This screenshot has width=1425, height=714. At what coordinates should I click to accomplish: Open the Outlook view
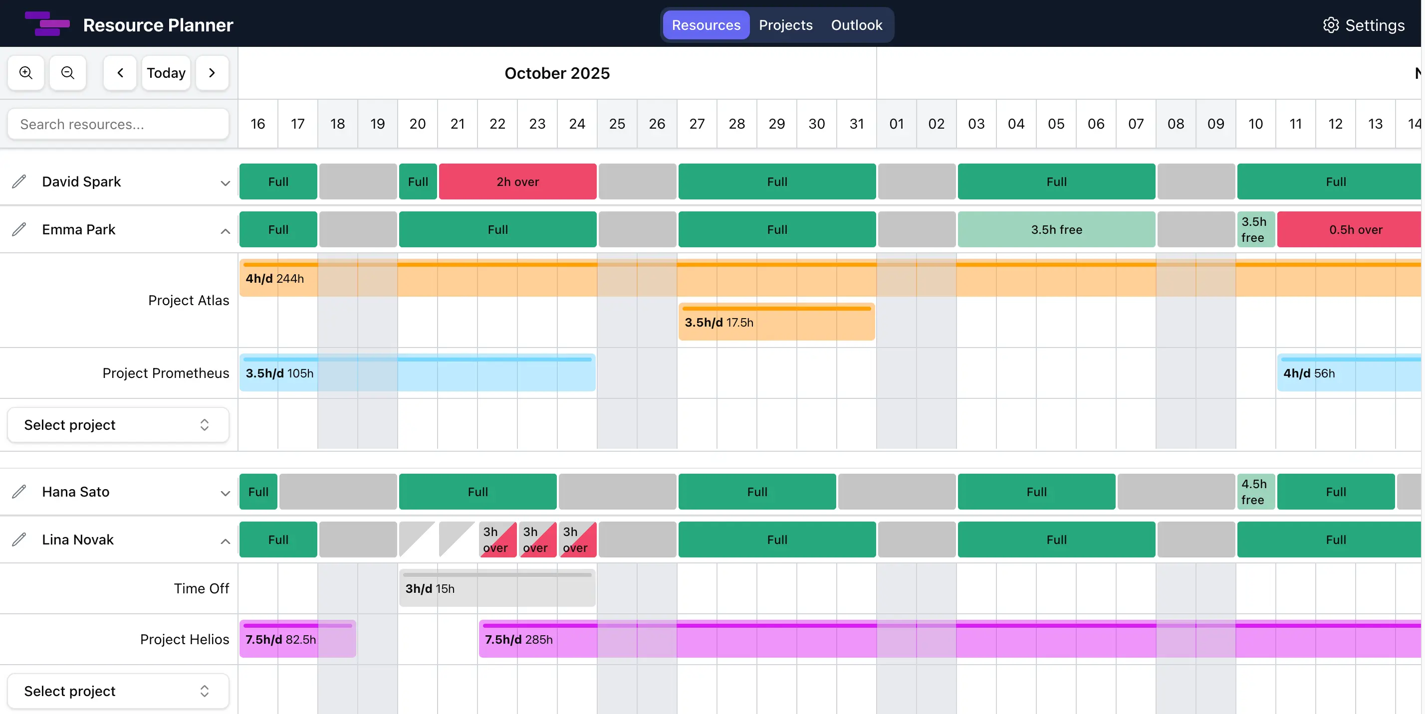tap(856, 25)
